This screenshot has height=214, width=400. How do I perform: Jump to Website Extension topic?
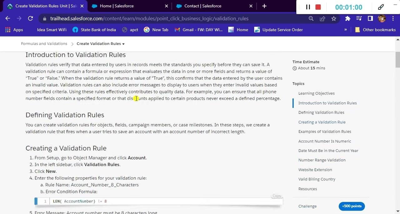coord(315,170)
